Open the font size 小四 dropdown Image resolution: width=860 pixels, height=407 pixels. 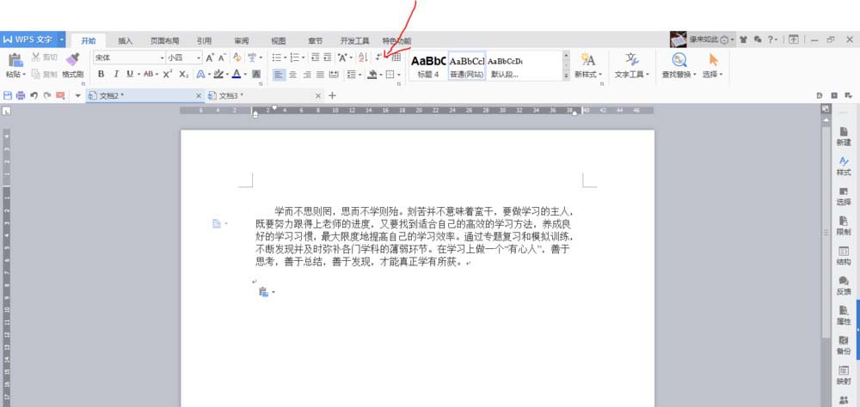[x=199, y=58]
